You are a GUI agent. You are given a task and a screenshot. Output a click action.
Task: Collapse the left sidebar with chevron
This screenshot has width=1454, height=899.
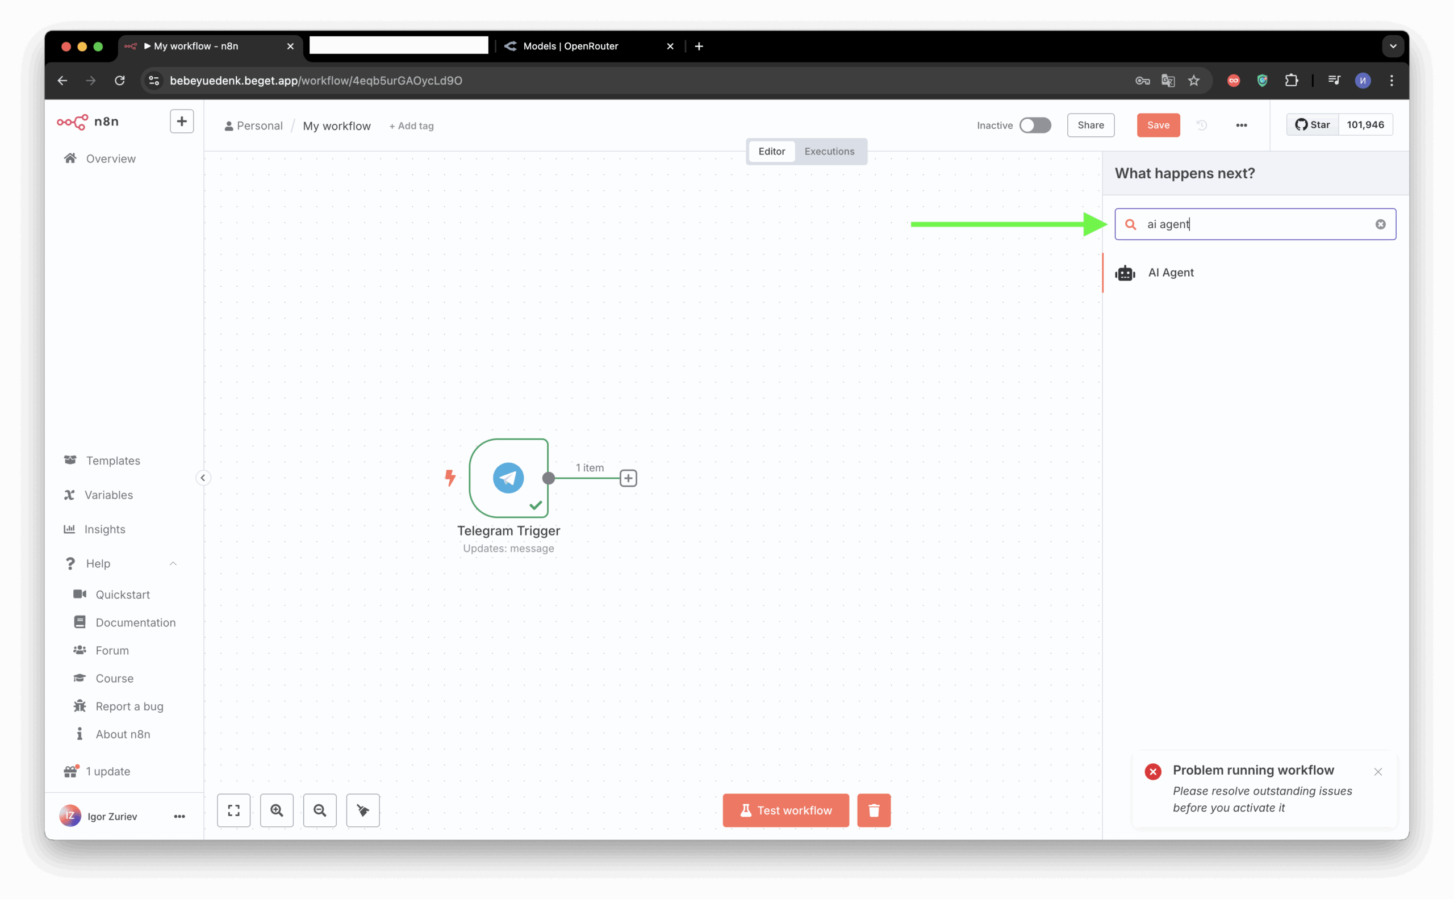203,478
